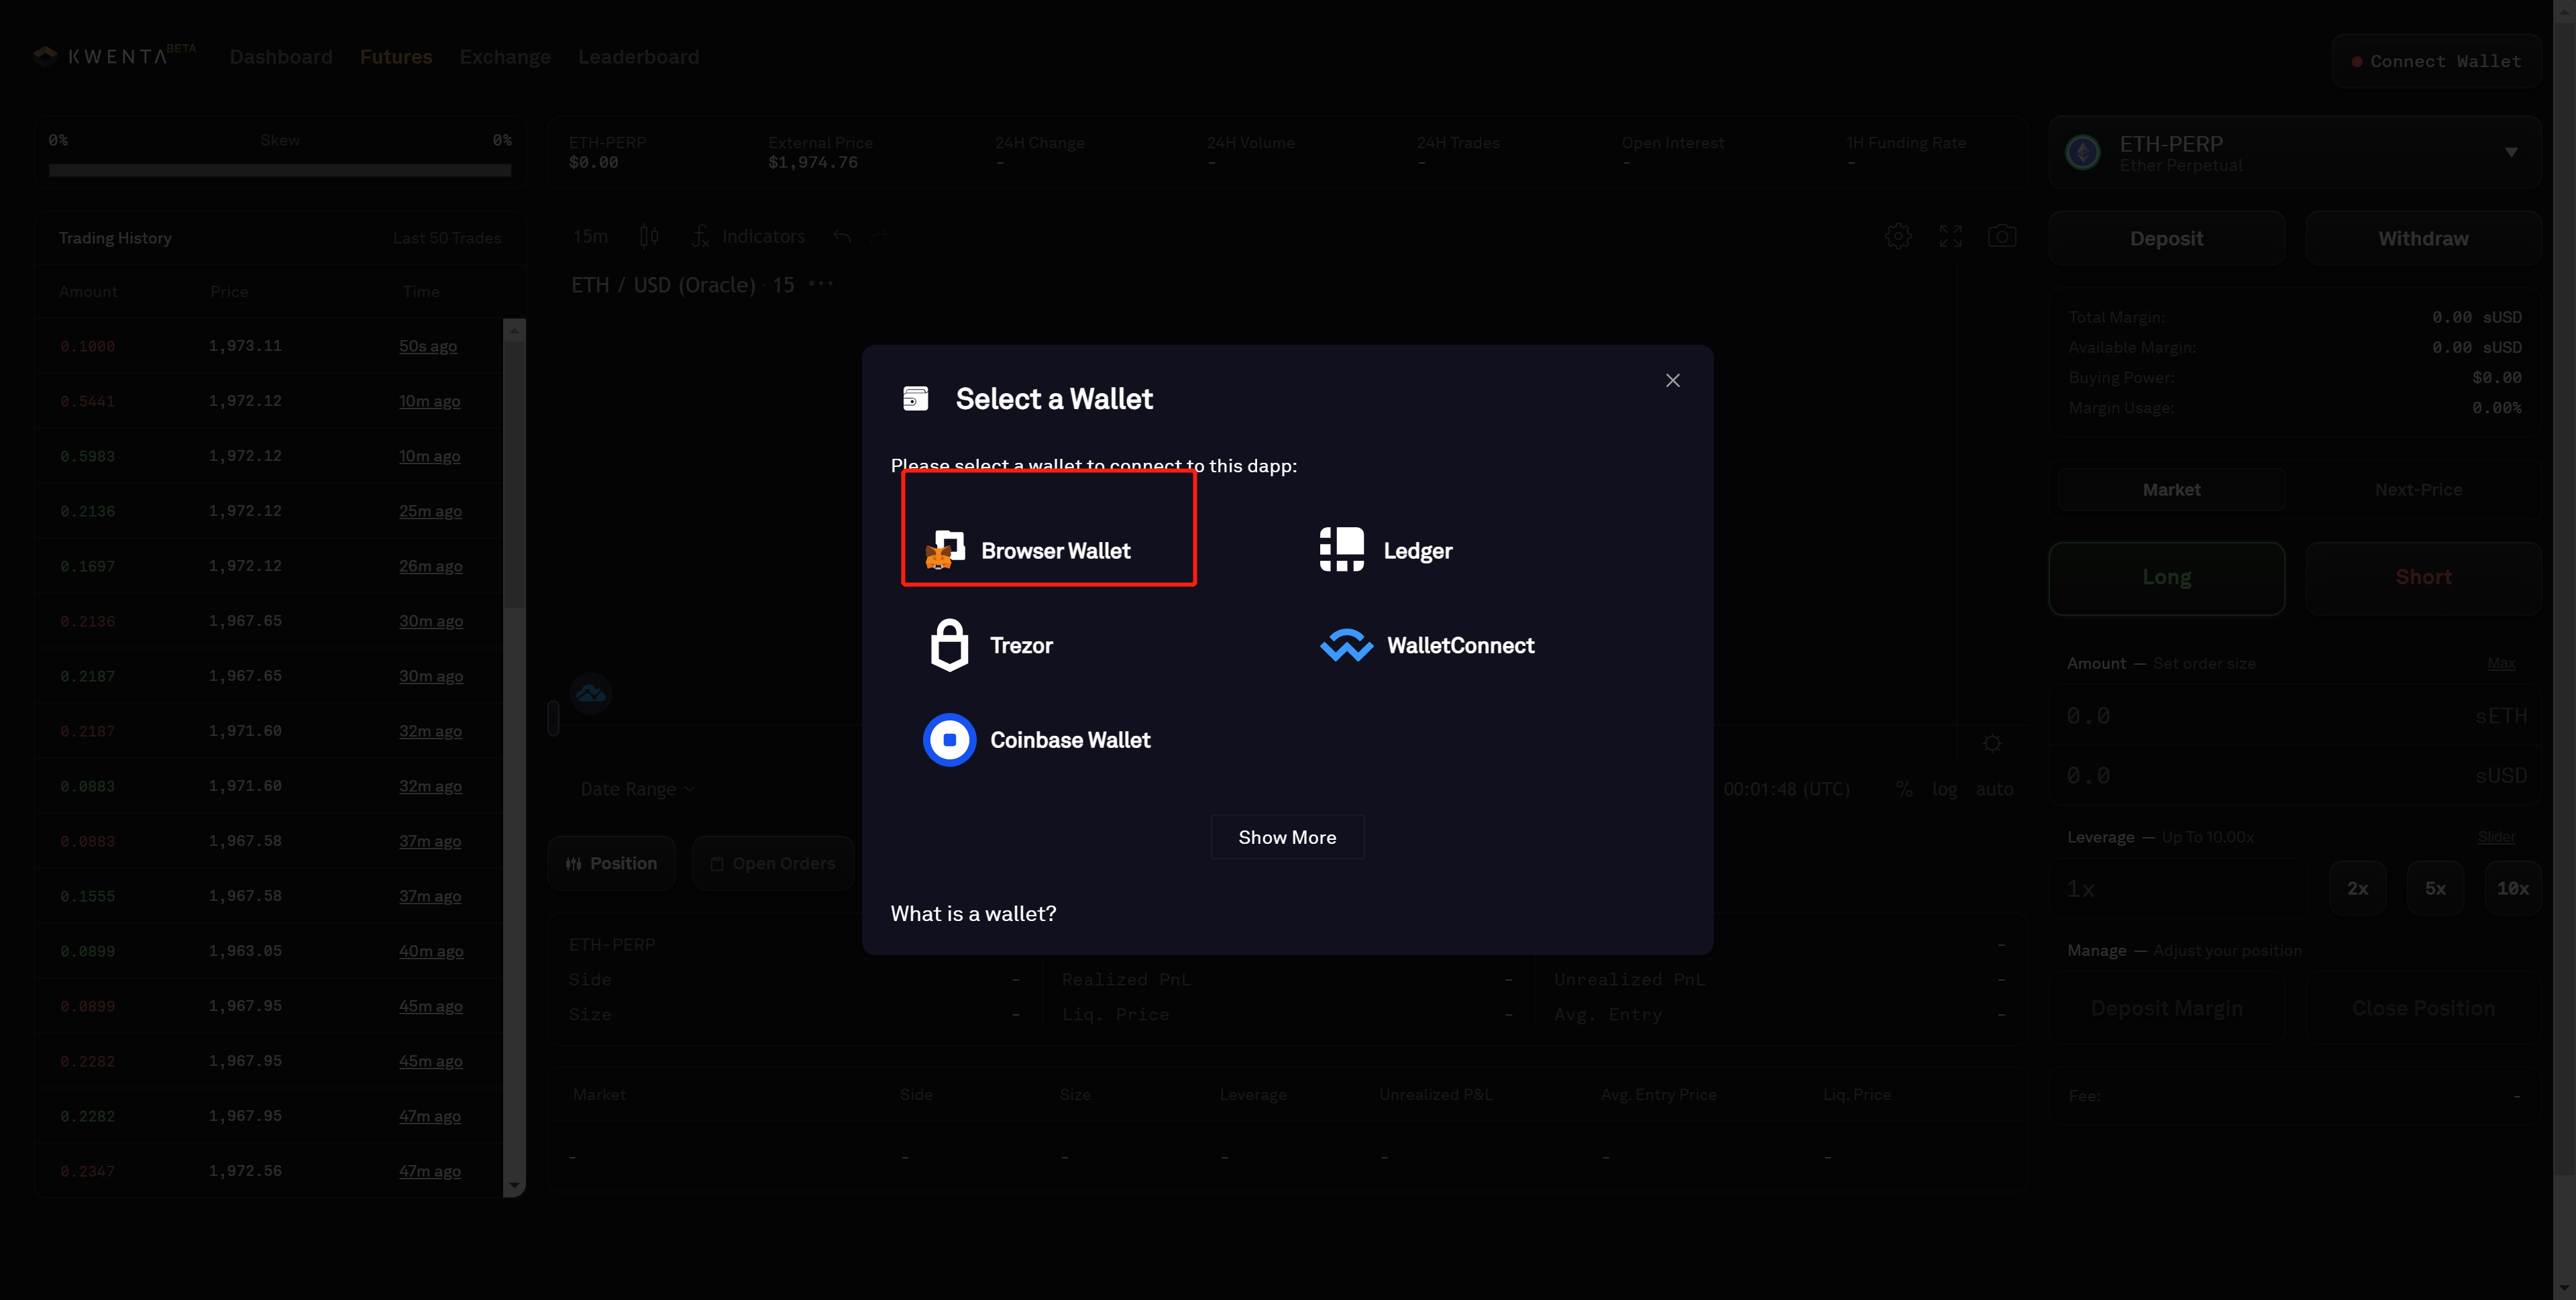Select the Long position toggle
2576x1300 pixels.
point(2166,577)
